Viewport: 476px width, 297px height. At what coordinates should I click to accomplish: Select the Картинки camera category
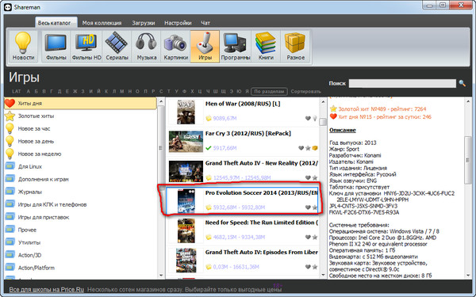176,47
